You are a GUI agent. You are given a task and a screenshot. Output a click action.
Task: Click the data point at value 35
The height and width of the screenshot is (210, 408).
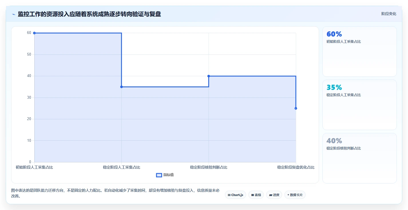coord(122,87)
